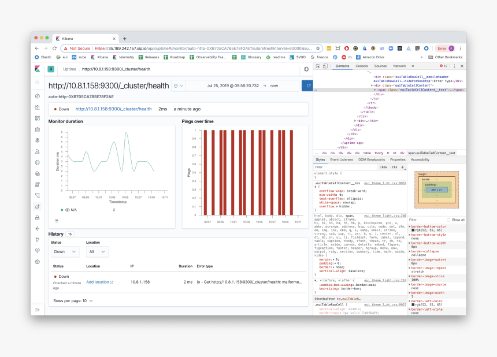Click the blue refresh button beside date range
This screenshot has width=497, height=357.
tap(307, 85)
